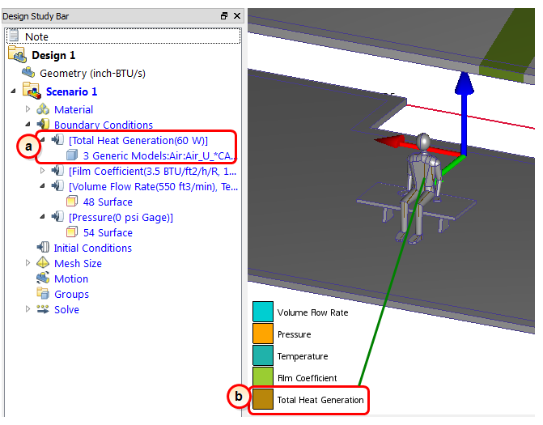Collapse the Boundary Conditions branch

click(x=28, y=125)
